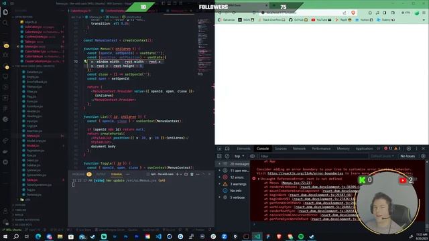
Task: Switch to the DevTools Network tab
Action: [299, 149]
